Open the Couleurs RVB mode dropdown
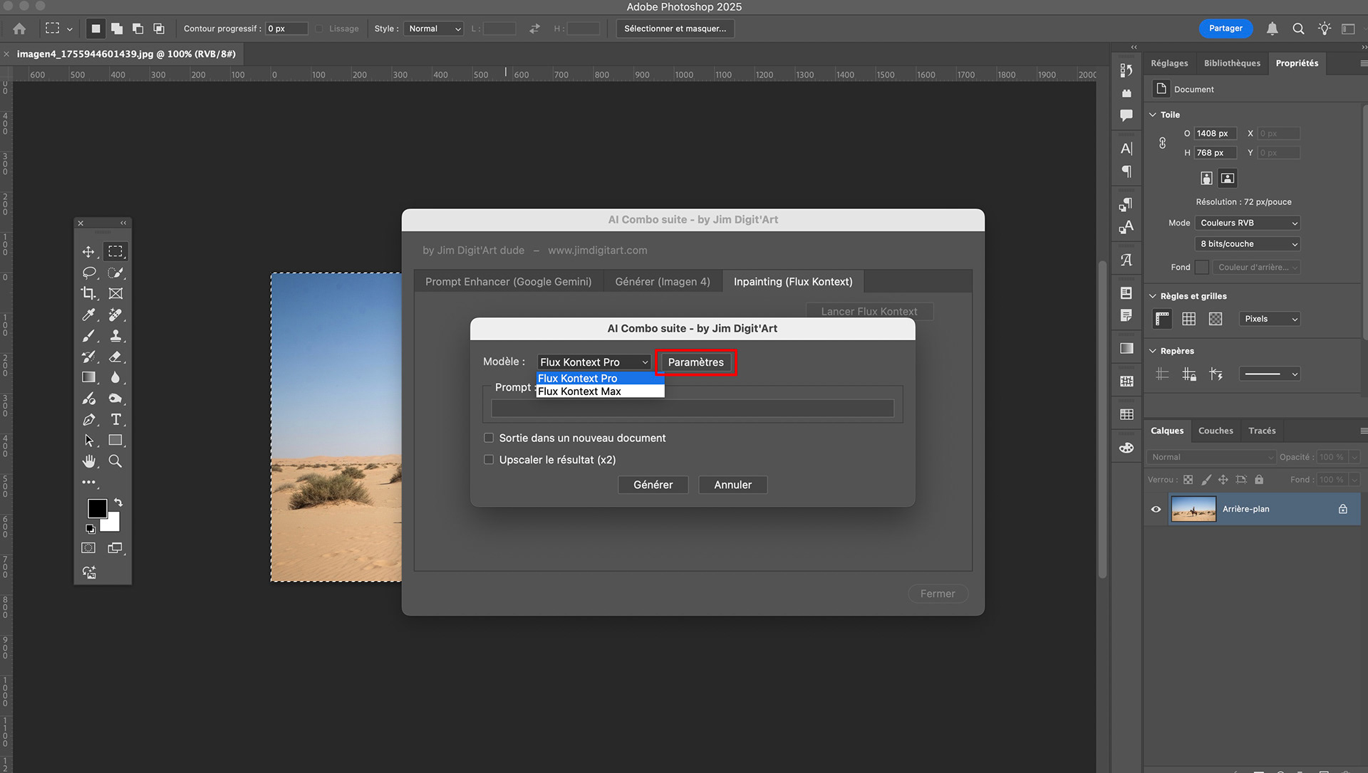Image resolution: width=1368 pixels, height=773 pixels. pyautogui.click(x=1248, y=223)
